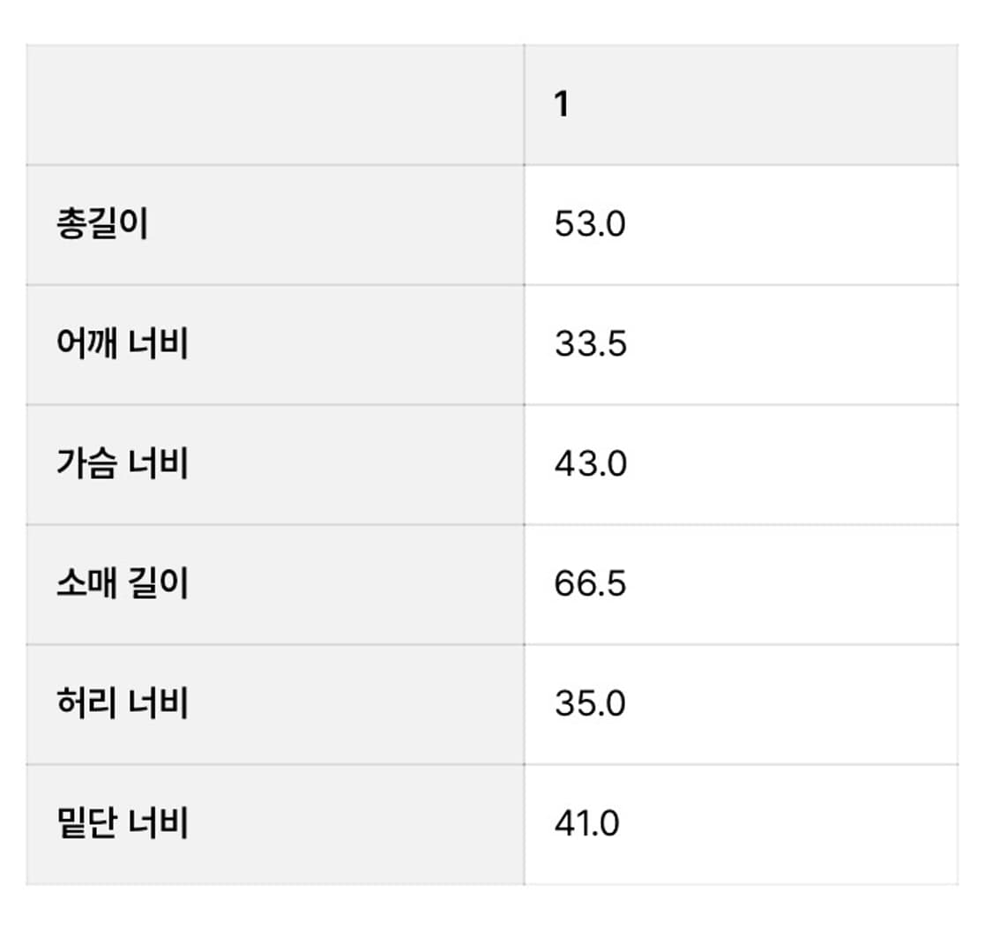Click the 35.0 waist width value
The width and height of the screenshot is (992, 930).
coord(590,704)
